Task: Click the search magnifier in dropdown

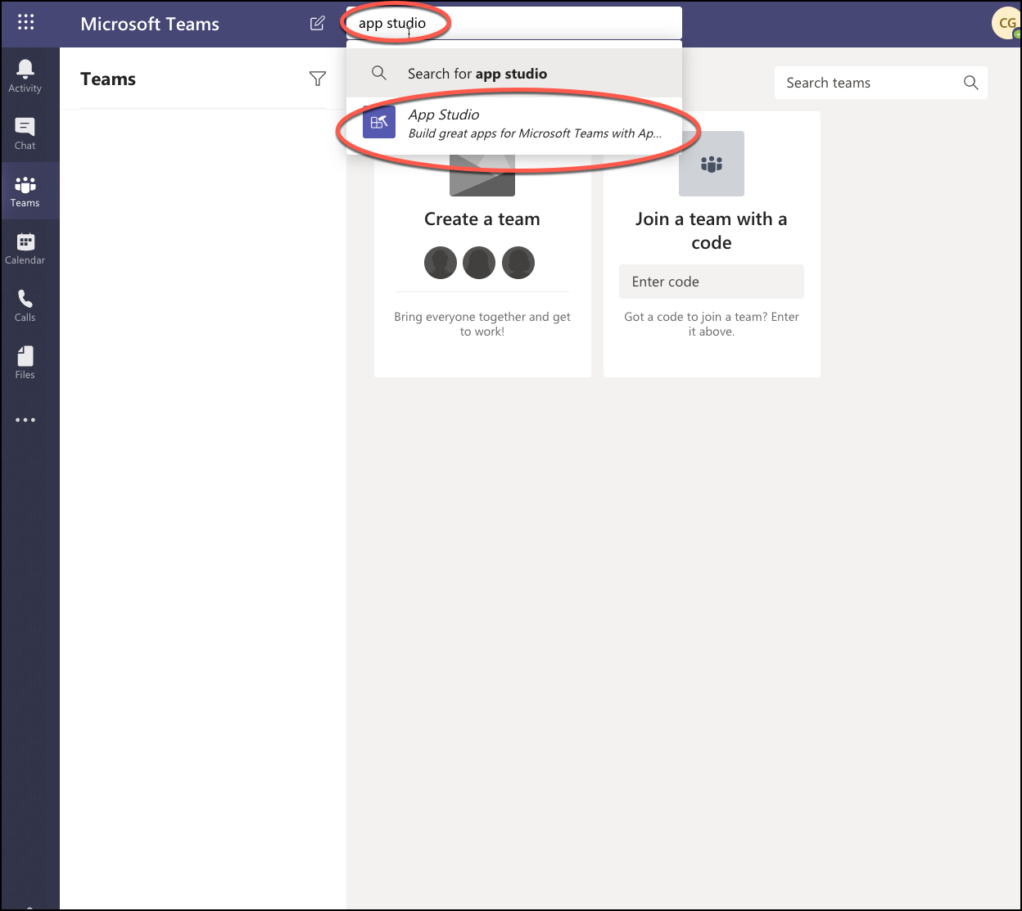Action: click(x=379, y=73)
